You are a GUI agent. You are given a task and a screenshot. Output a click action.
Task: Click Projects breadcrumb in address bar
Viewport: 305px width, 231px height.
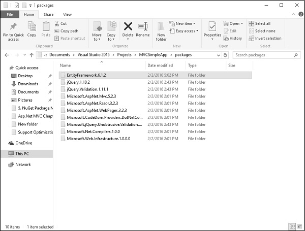[125, 55]
